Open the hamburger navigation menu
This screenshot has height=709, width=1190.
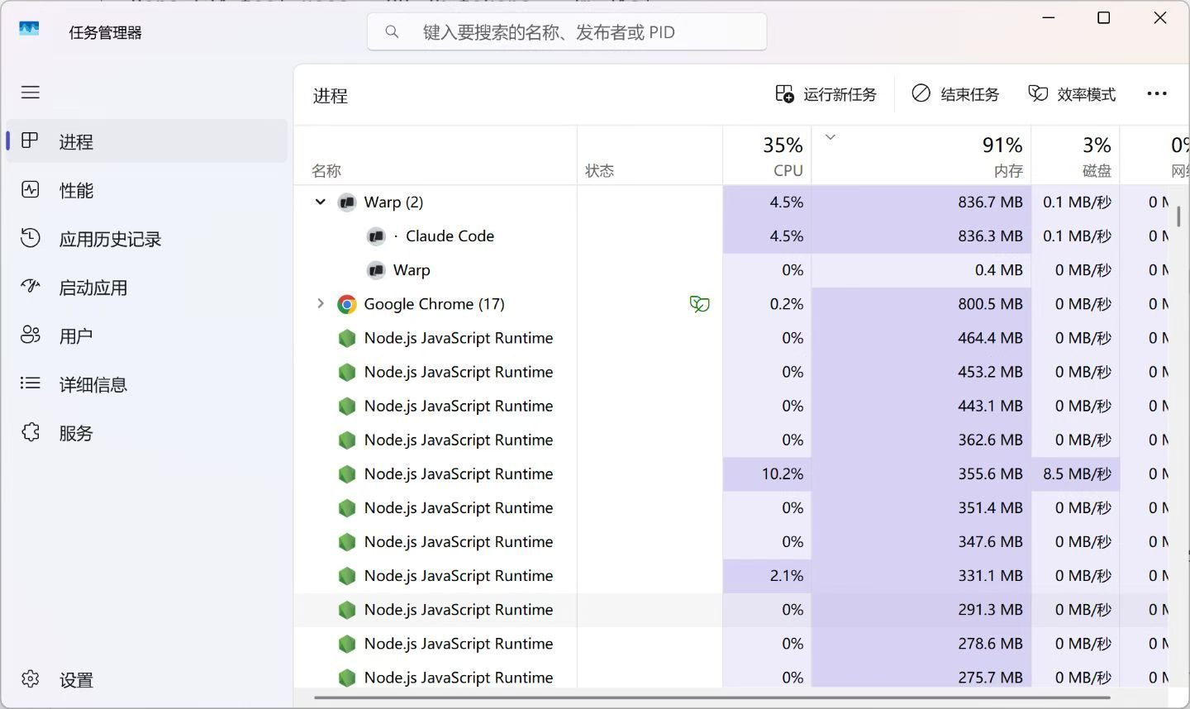click(31, 93)
